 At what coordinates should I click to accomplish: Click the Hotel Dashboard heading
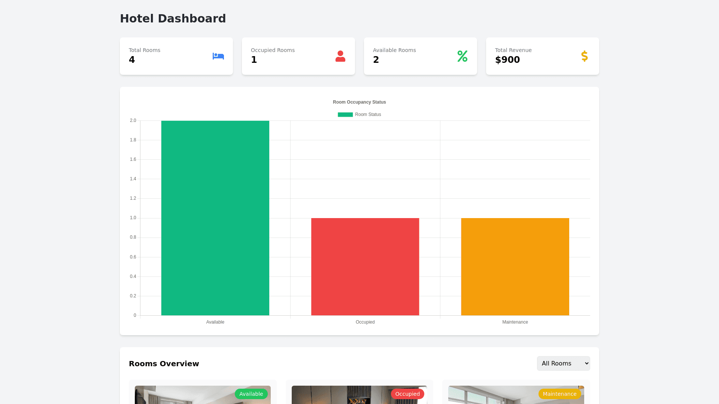point(173,18)
